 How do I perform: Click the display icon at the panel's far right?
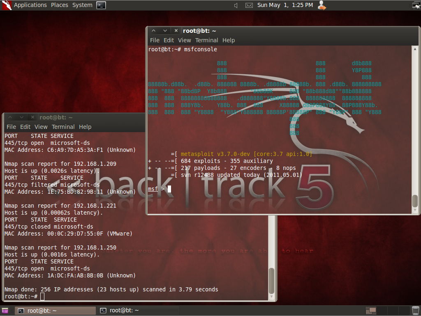point(416,5)
